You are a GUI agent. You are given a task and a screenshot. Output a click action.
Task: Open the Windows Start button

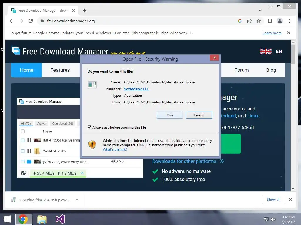point(7,219)
